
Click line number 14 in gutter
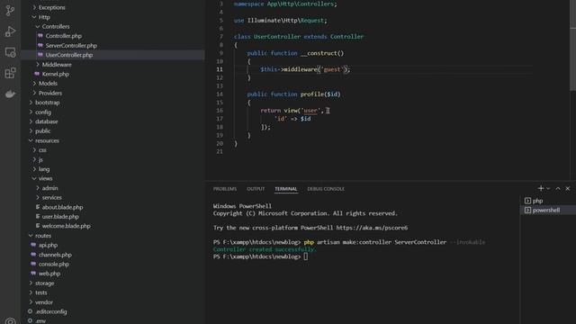pyautogui.click(x=220, y=94)
